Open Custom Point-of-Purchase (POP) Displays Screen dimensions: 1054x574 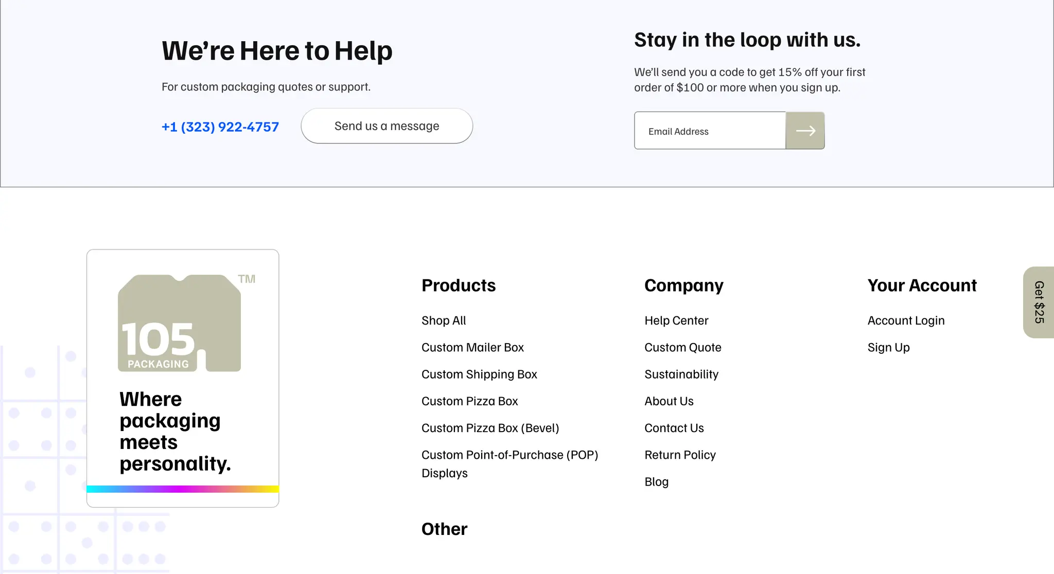pyautogui.click(x=510, y=464)
